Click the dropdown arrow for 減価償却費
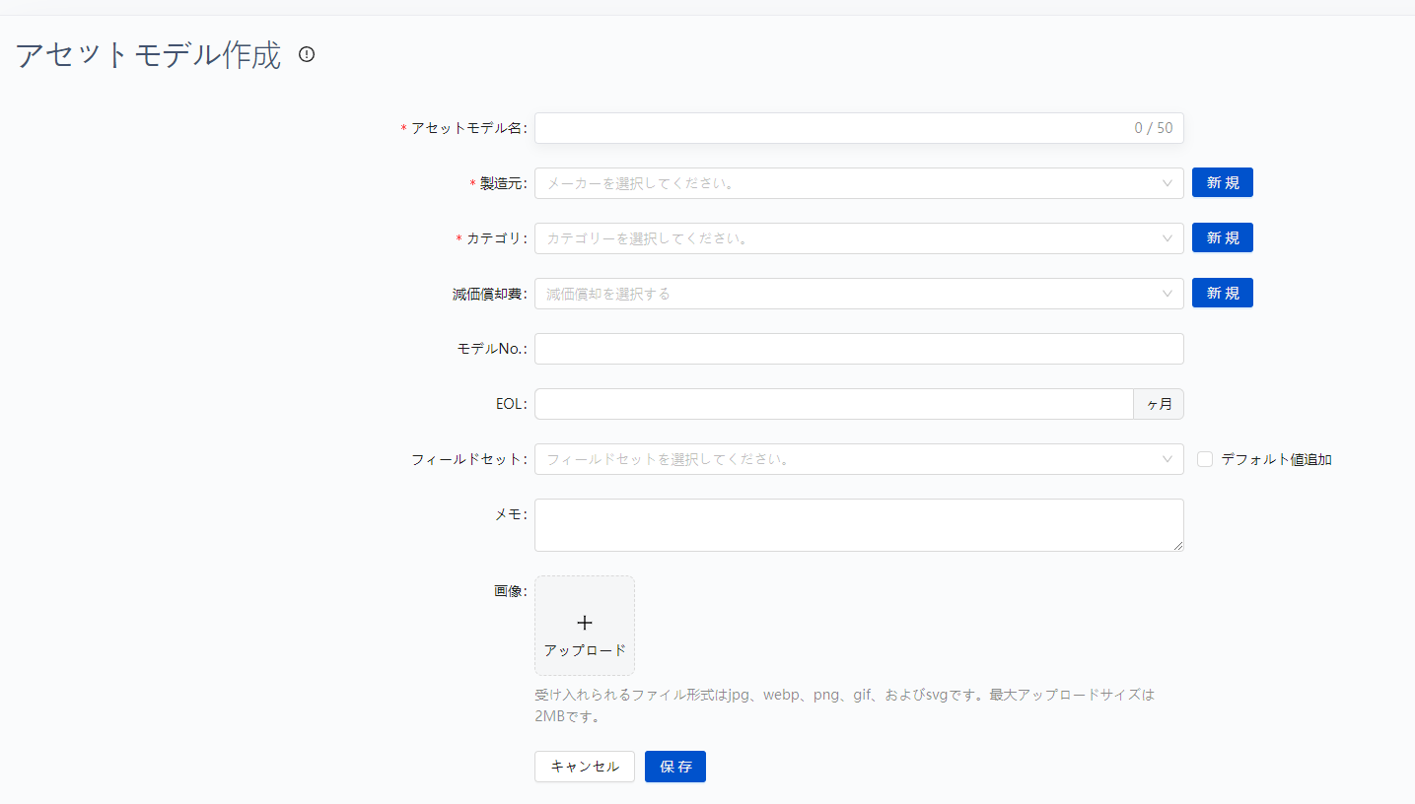Screen dimensions: 1415x804 (1169, 293)
